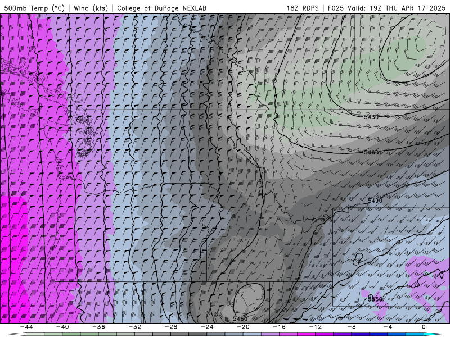Click the -44 colorbar scale label
The image size is (450, 337).
[x=26, y=327]
